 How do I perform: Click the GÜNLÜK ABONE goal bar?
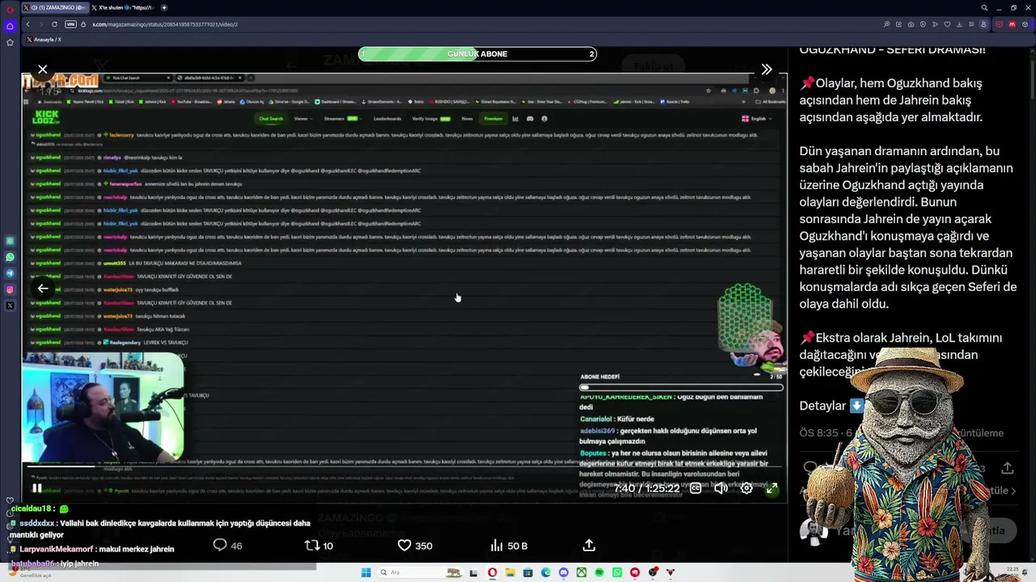(478, 54)
